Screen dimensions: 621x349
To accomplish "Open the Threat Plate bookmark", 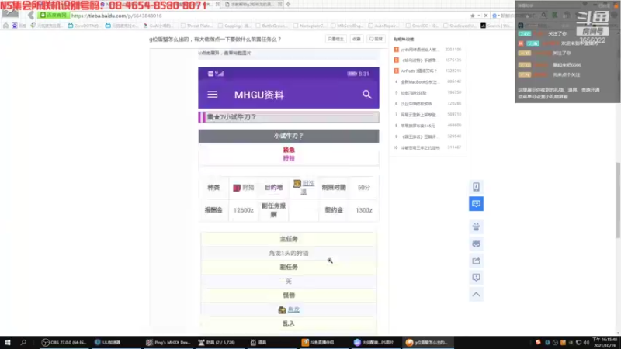I will point(197,26).
